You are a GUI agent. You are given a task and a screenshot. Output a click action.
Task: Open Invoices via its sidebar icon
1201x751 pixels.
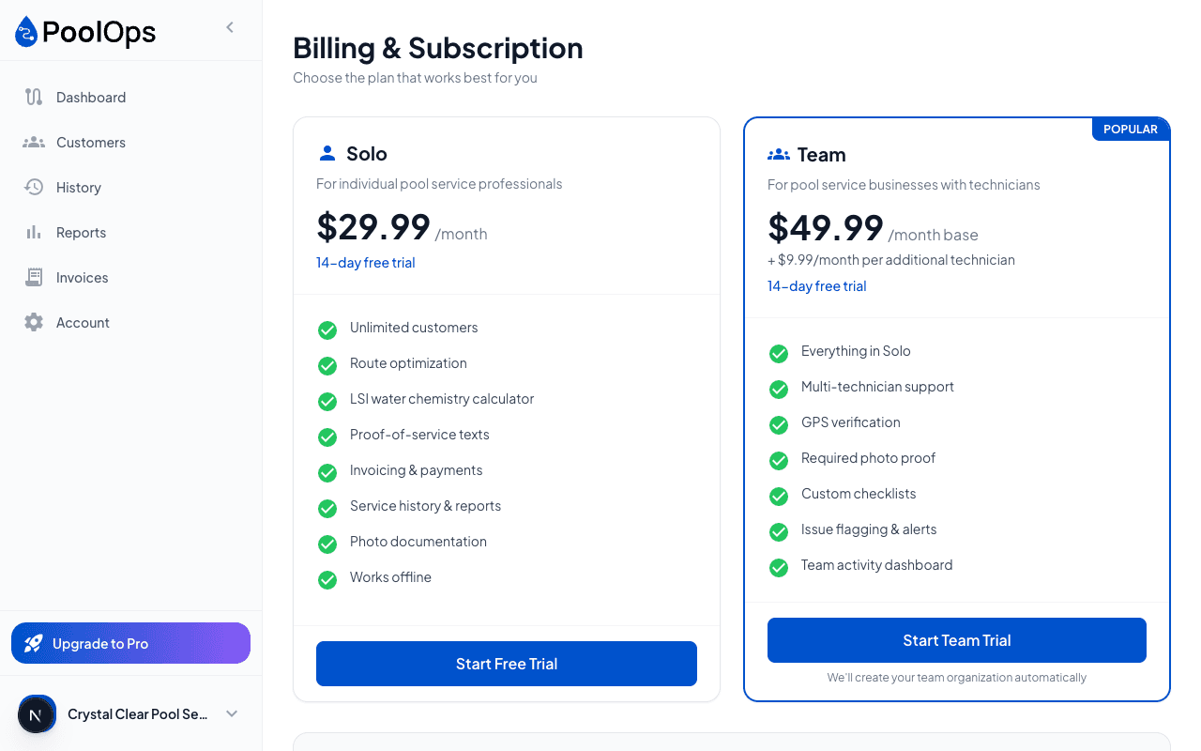[x=33, y=277]
